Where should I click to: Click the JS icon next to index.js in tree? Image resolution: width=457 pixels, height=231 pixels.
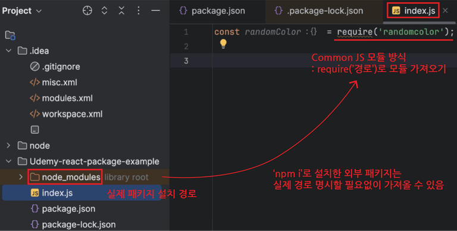tap(35, 193)
